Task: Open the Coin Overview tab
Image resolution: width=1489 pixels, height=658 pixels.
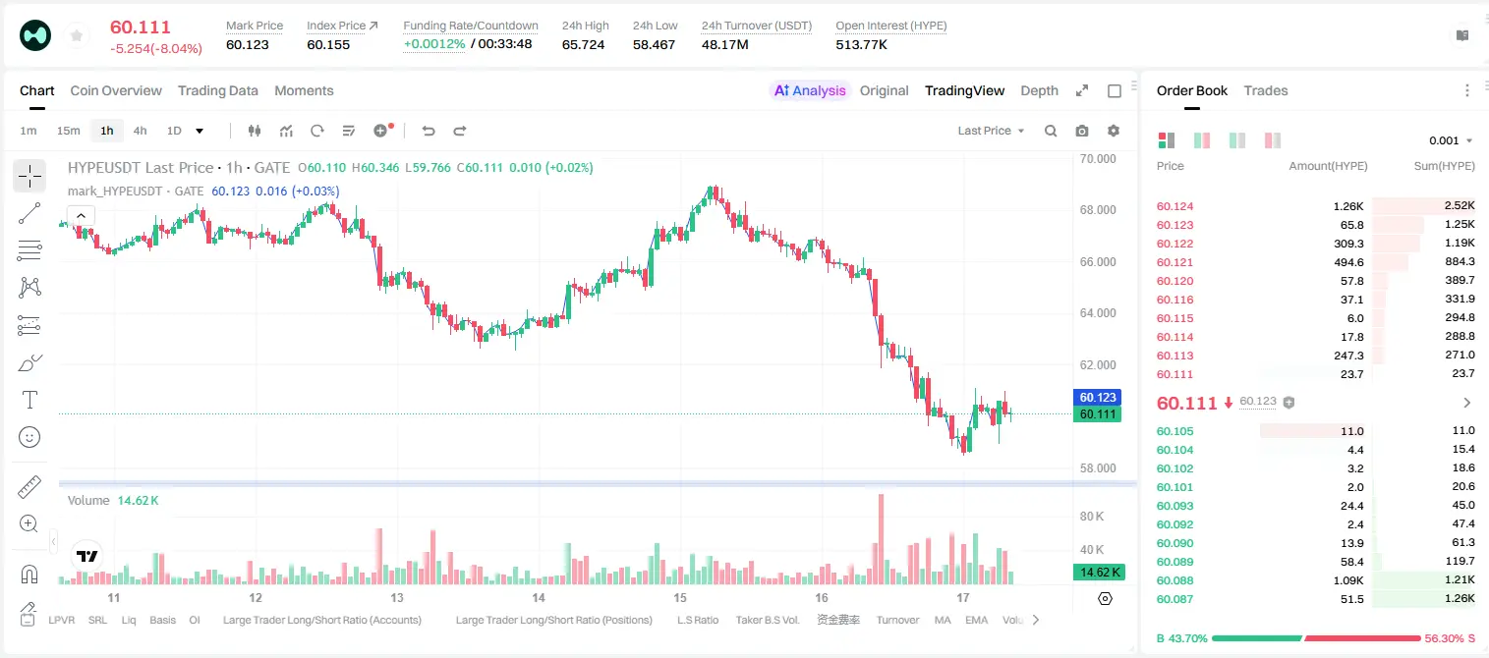Action: 116,90
